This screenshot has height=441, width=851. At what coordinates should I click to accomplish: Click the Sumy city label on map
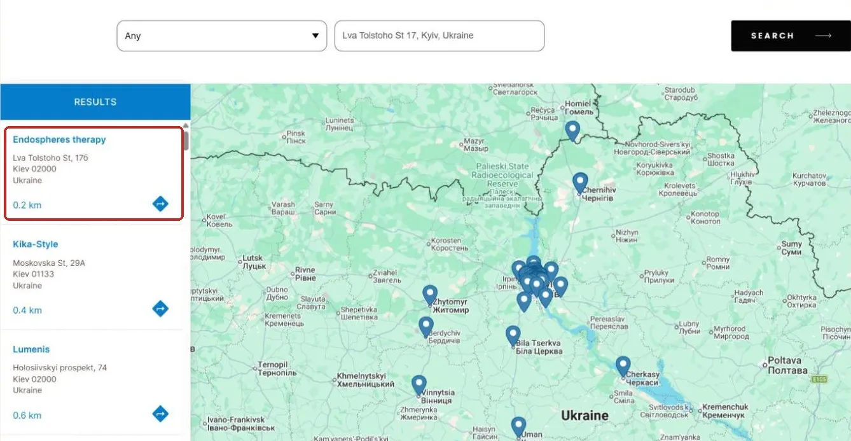tap(791, 248)
